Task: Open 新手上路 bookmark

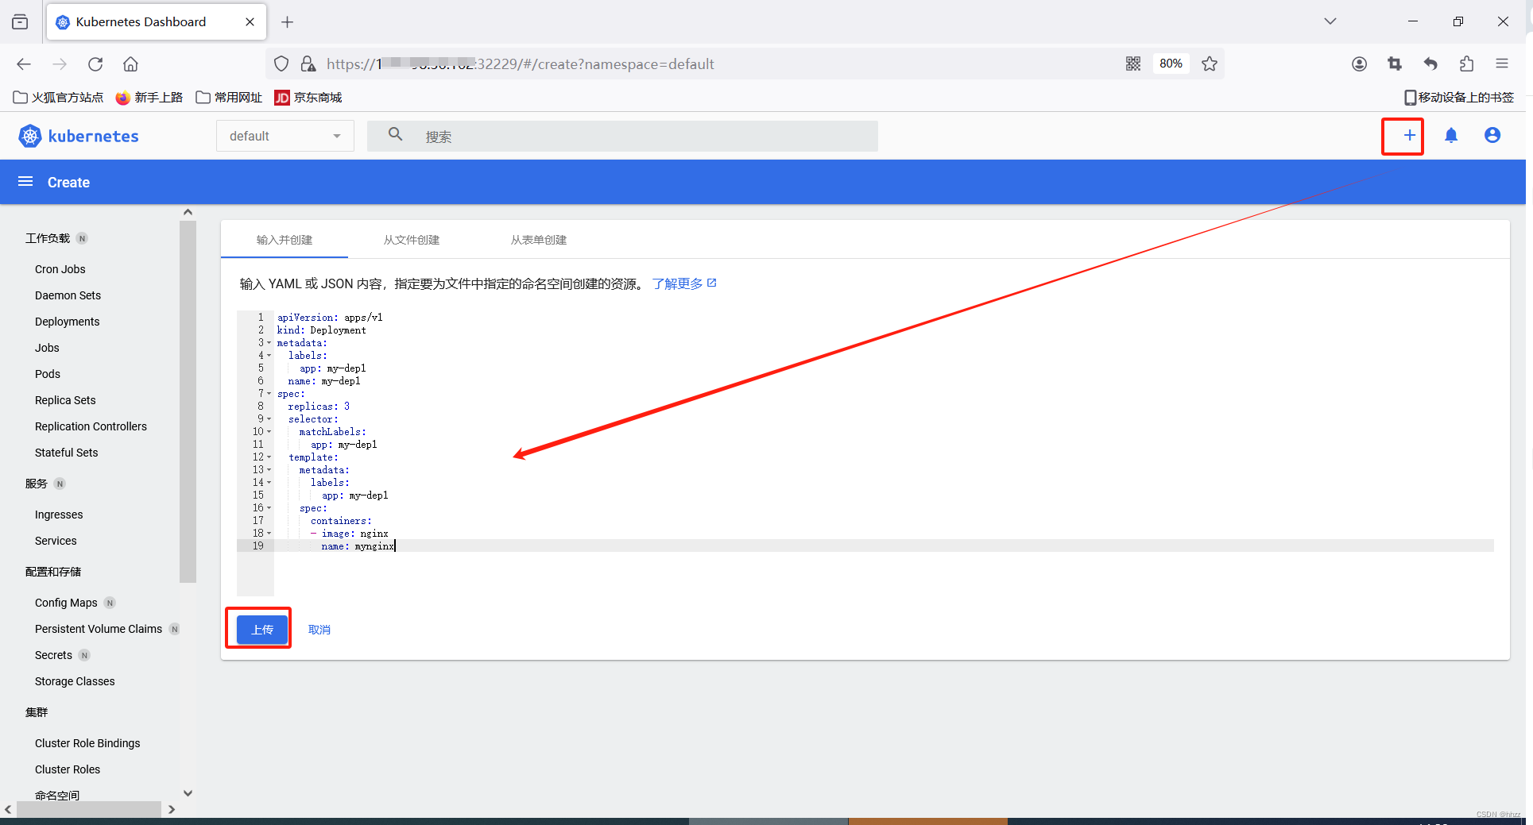Action: point(149,98)
